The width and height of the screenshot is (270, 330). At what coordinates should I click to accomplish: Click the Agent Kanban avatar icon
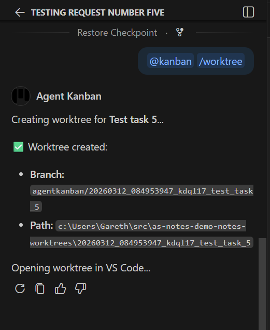click(21, 96)
